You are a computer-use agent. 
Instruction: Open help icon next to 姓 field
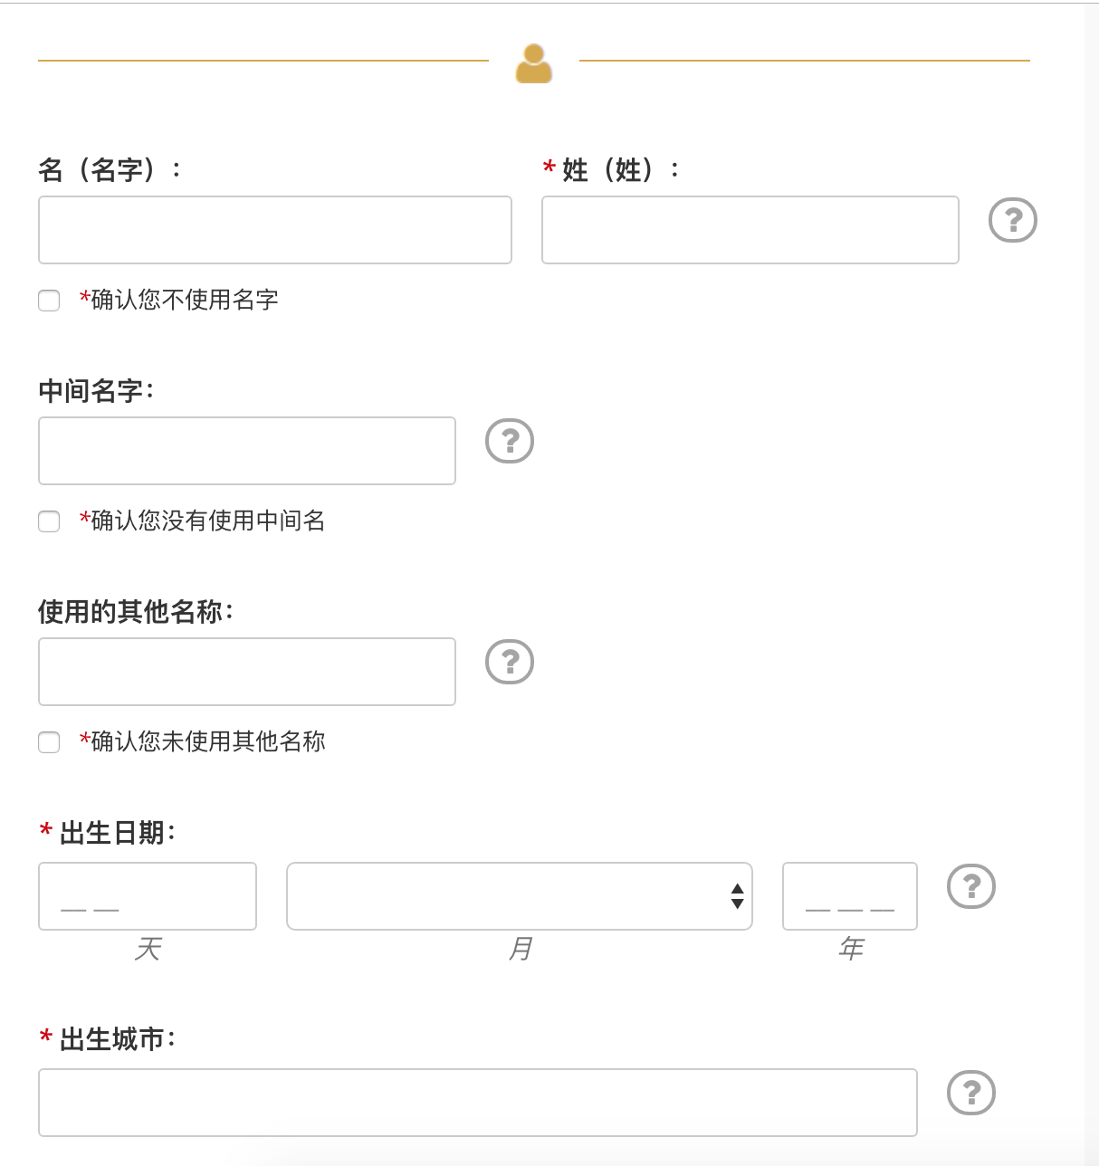(1012, 220)
